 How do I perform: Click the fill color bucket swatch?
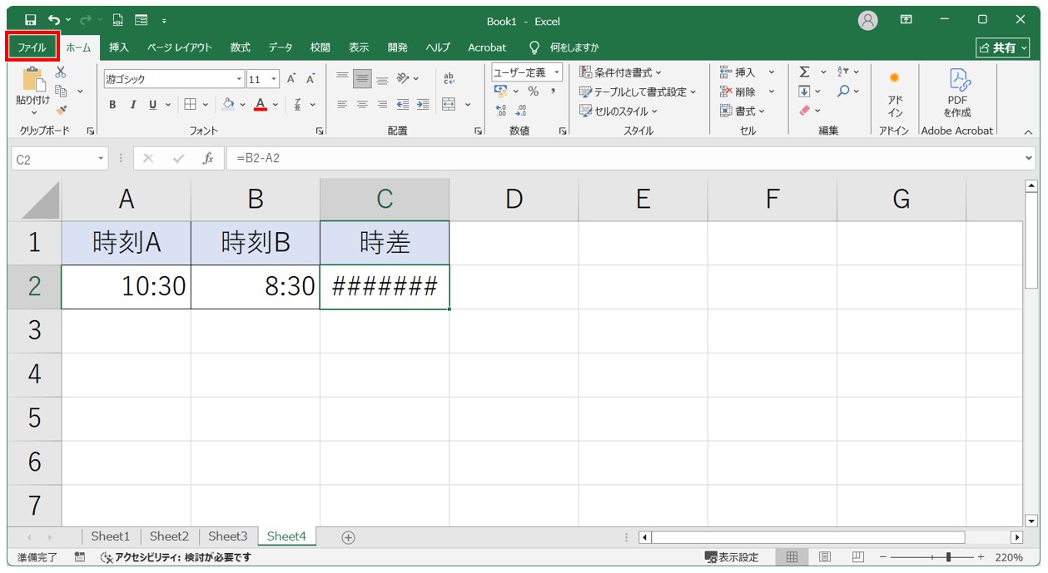coord(229,105)
